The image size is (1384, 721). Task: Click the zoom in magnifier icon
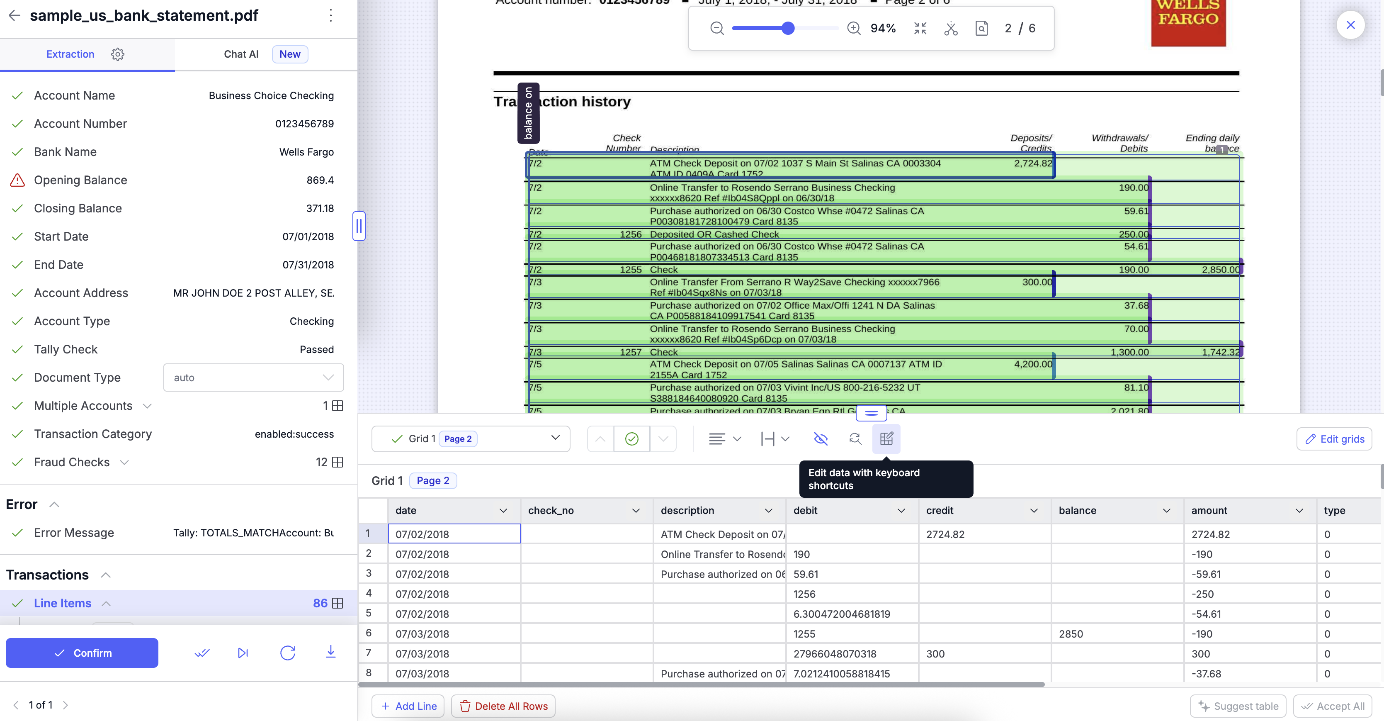pos(853,28)
